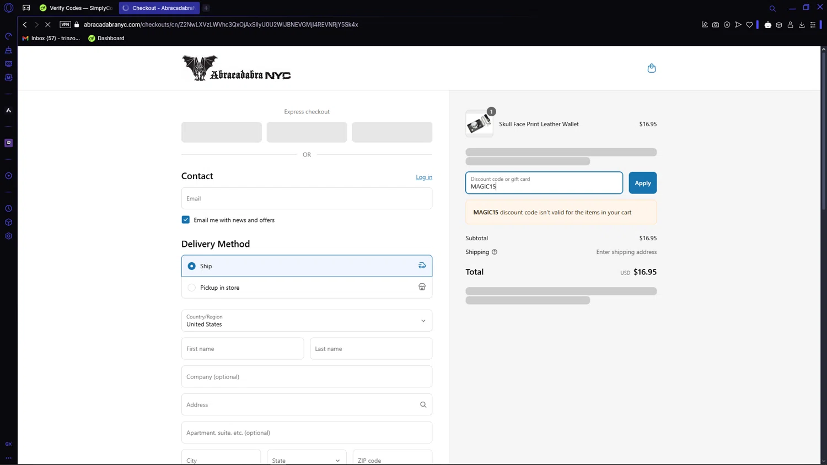
Task: Focus the Company (optional) field
Action: tap(307, 377)
